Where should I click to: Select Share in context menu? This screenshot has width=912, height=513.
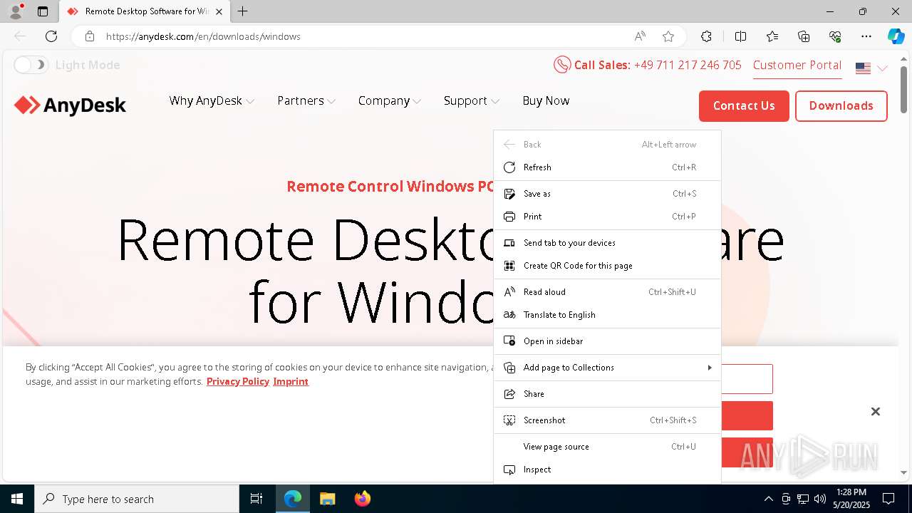(x=607, y=394)
